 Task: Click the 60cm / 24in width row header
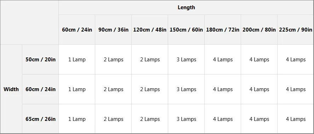(40, 89)
